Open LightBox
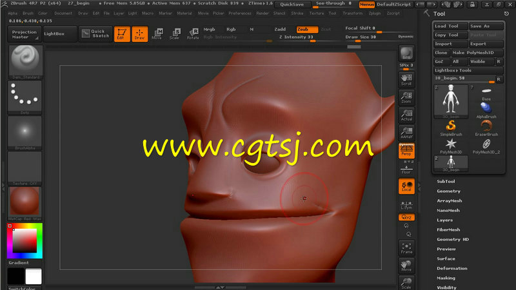The width and height of the screenshot is (516, 290). [x=60, y=34]
